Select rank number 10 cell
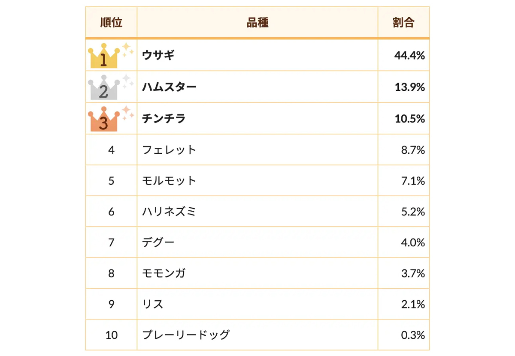Image resolution: width=515 pixels, height=356 pixels. 111,335
